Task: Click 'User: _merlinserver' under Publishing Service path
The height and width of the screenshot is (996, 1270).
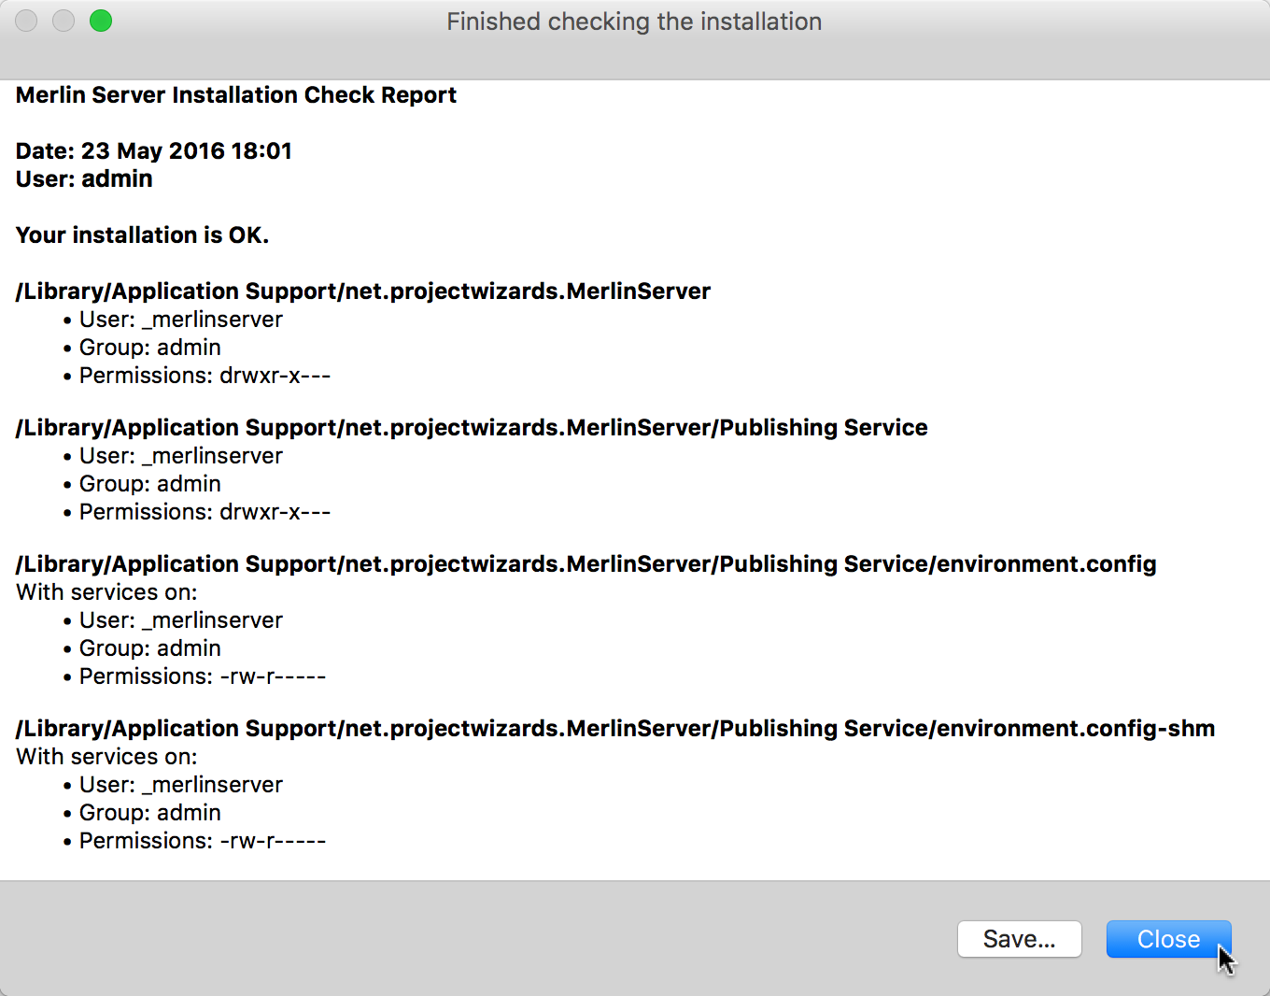Action: [x=181, y=456]
